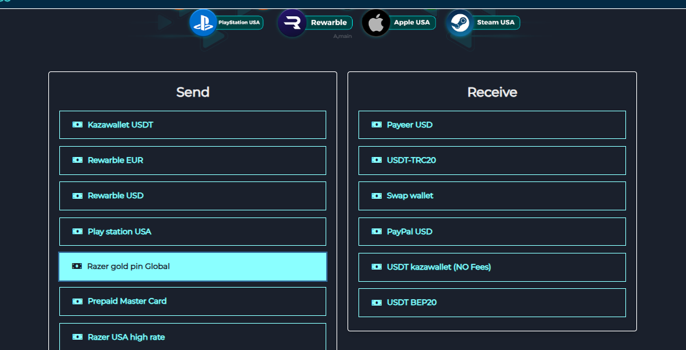Select highlighted Razer gold pin Global

[193, 266]
